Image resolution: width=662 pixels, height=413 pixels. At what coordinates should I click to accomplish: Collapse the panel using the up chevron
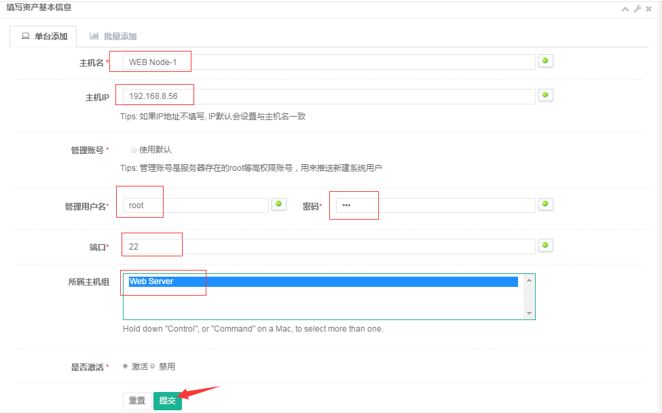[625, 9]
